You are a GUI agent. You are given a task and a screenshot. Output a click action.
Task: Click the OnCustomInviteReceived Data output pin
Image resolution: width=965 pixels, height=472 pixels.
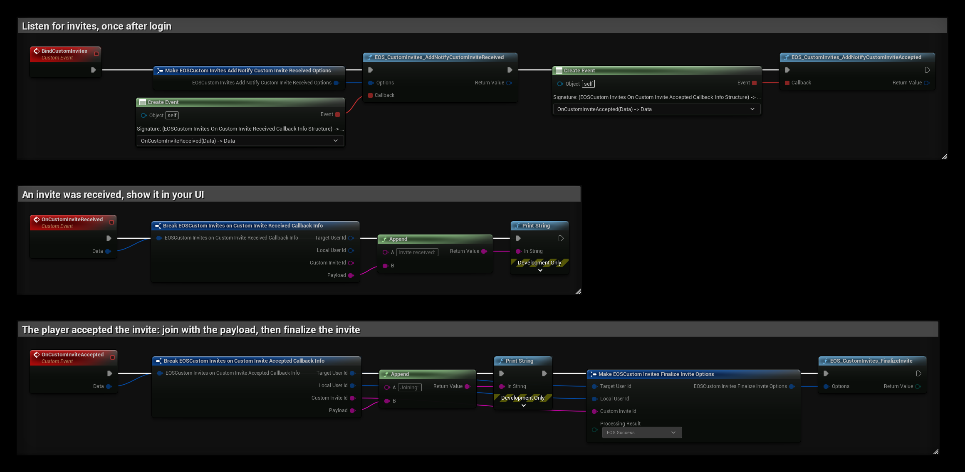pyautogui.click(x=108, y=251)
